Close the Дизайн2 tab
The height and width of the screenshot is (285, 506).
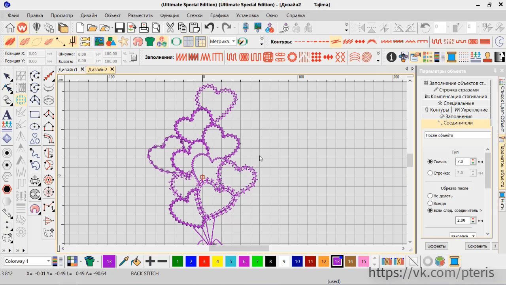click(112, 69)
